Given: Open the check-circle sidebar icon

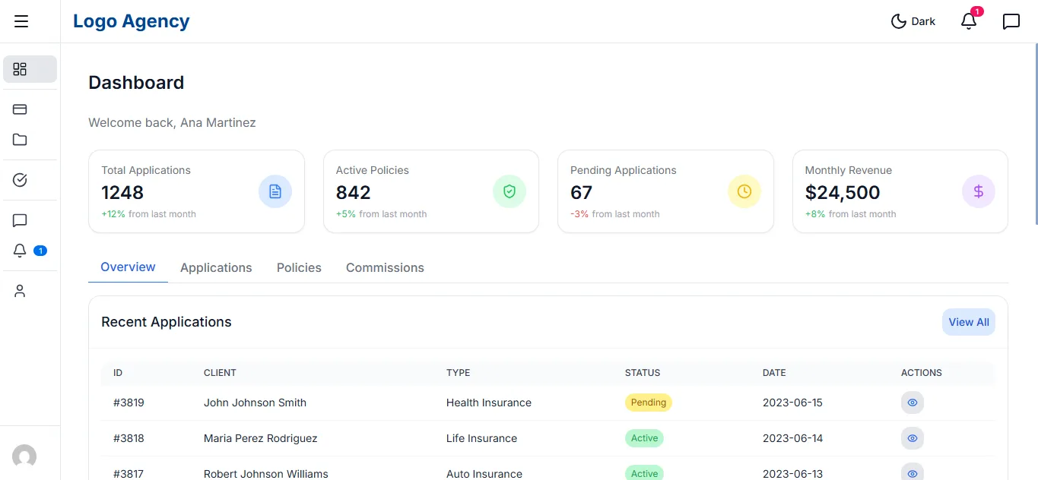Looking at the screenshot, I should click(x=21, y=180).
